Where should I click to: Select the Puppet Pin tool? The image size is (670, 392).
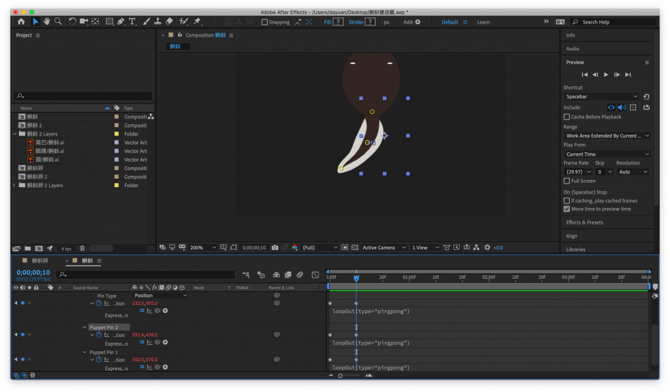(x=198, y=22)
